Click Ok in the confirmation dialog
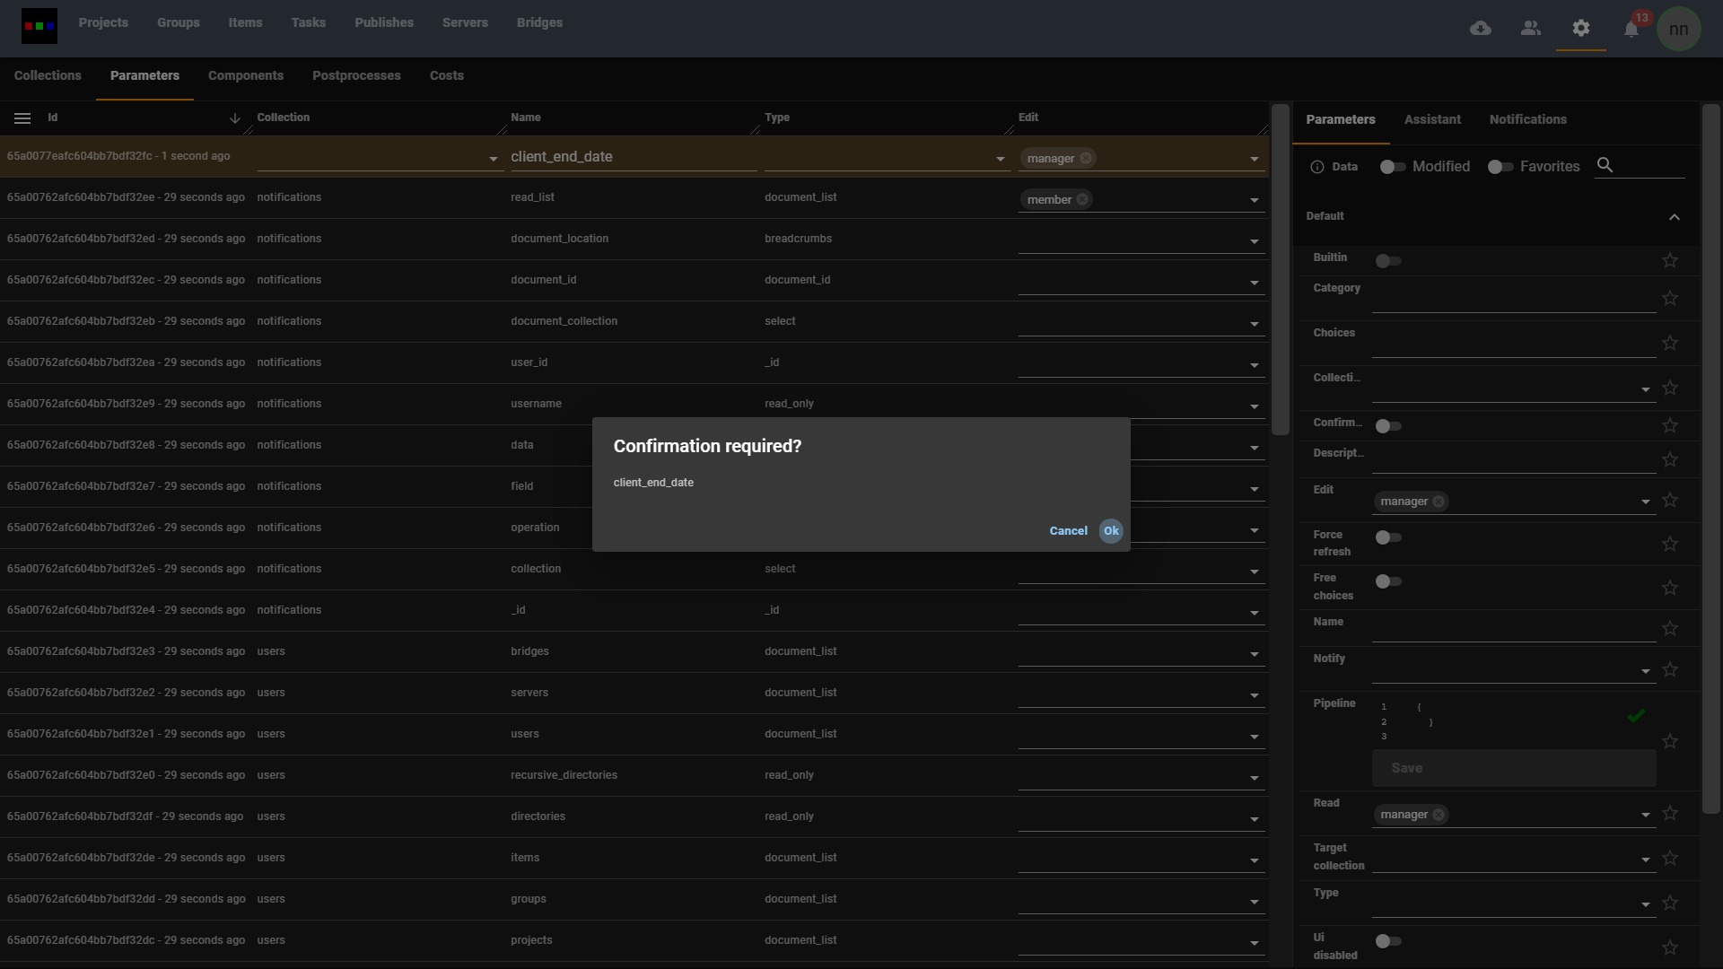This screenshot has height=969, width=1723. click(1110, 530)
